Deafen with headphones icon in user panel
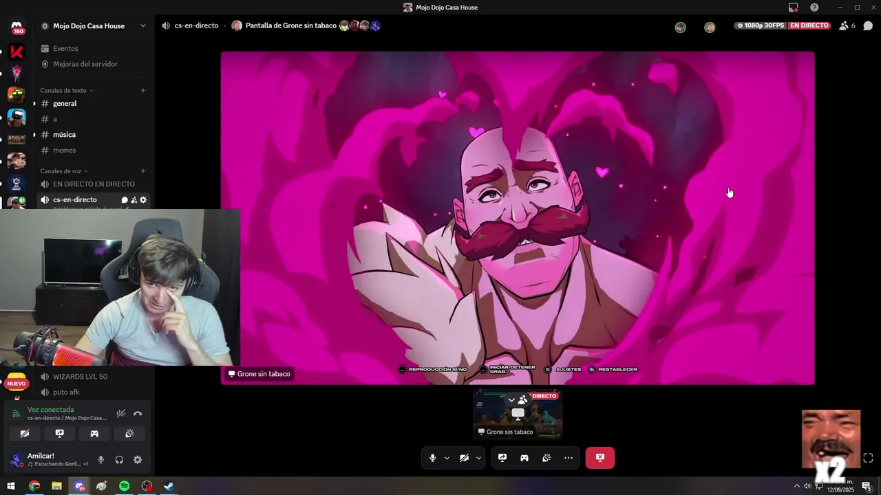Screen dimensions: 881x495 [x=119, y=460]
